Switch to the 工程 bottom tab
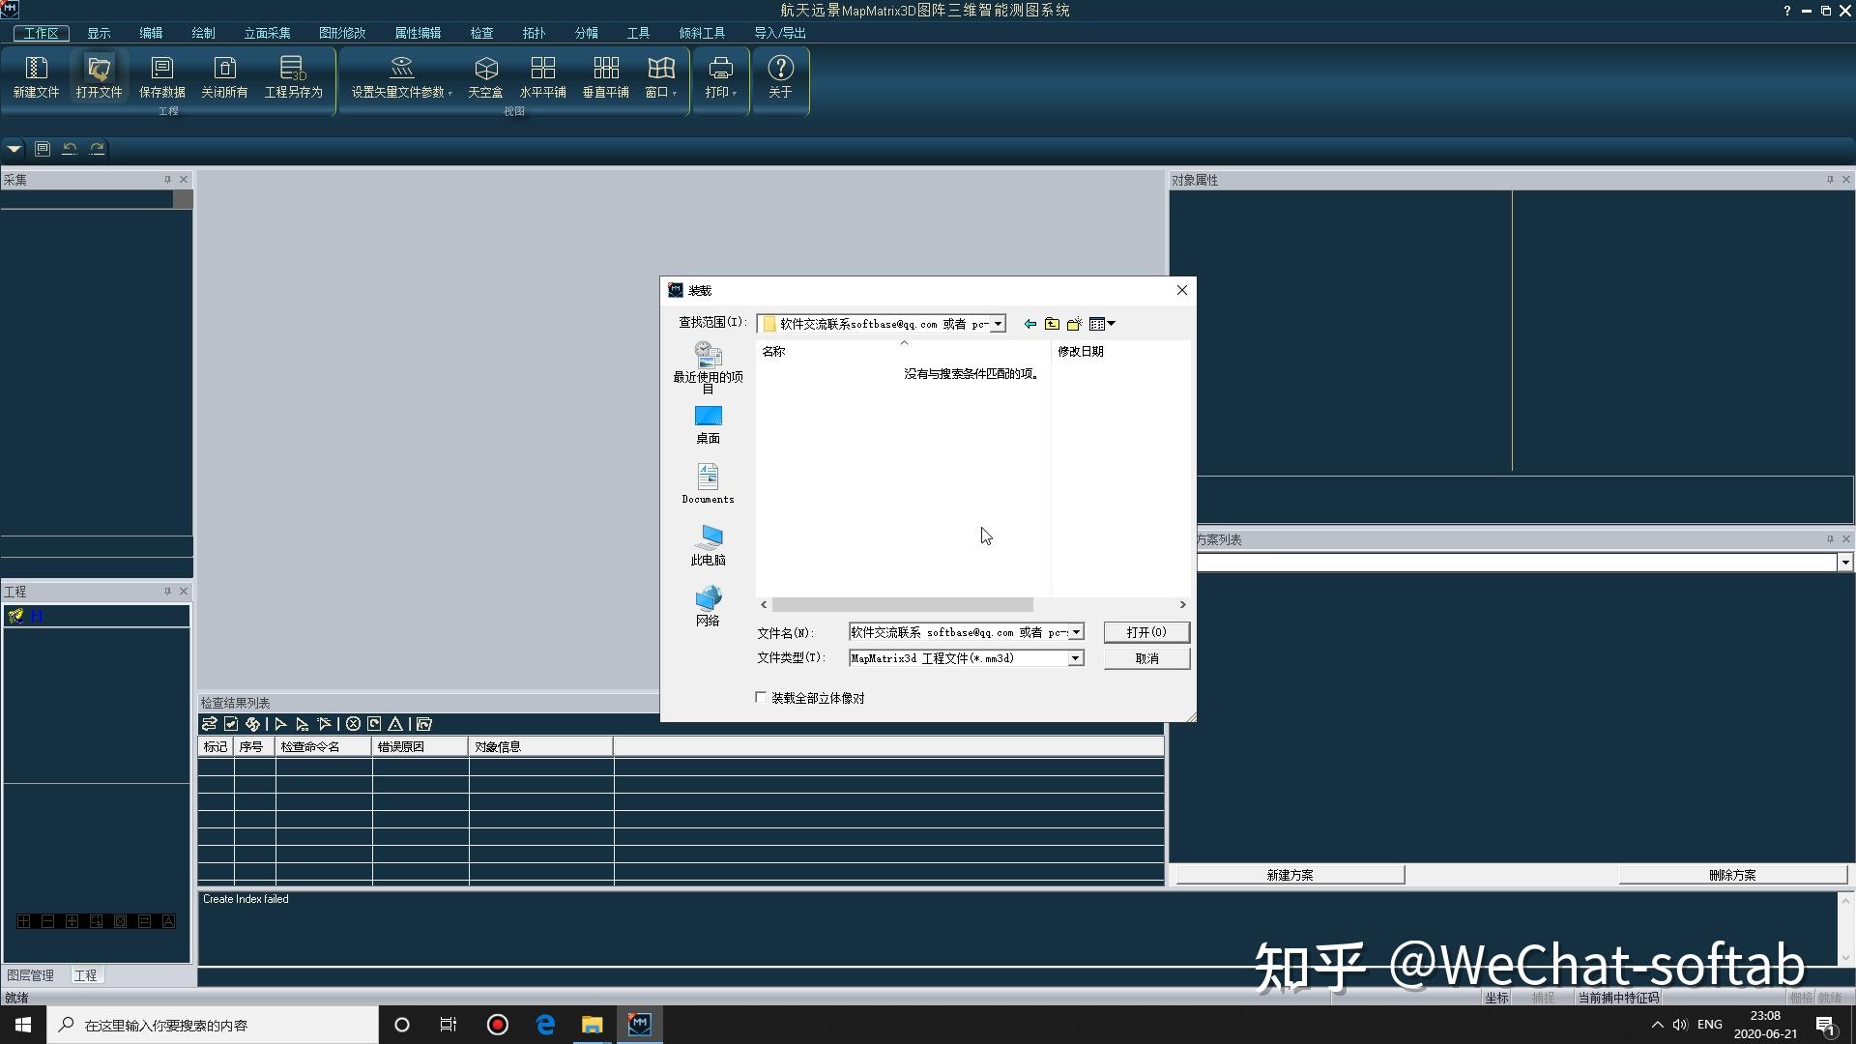The image size is (1856, 1044). [x=86, y=975]
